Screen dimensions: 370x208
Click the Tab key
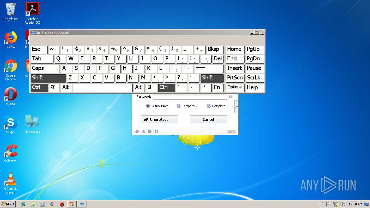pos(42,59)
